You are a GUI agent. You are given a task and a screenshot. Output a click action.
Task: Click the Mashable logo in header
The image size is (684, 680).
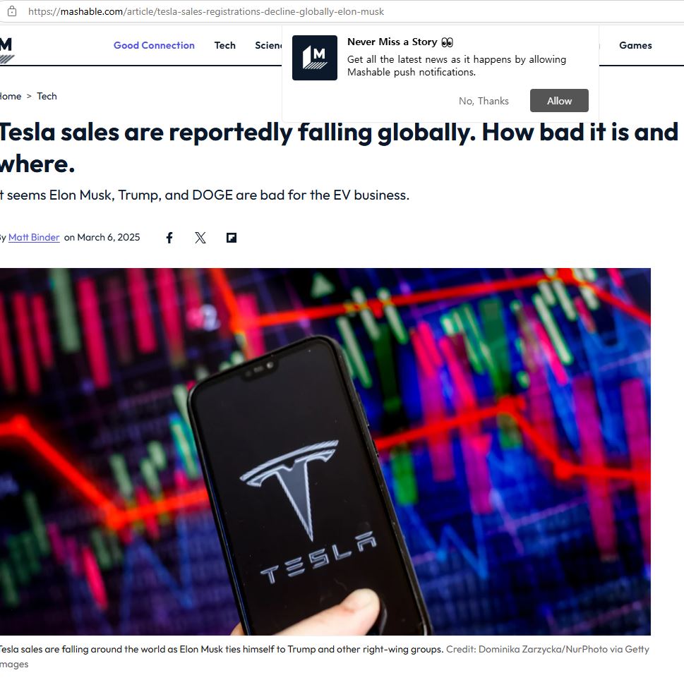[x=7, y=50]
